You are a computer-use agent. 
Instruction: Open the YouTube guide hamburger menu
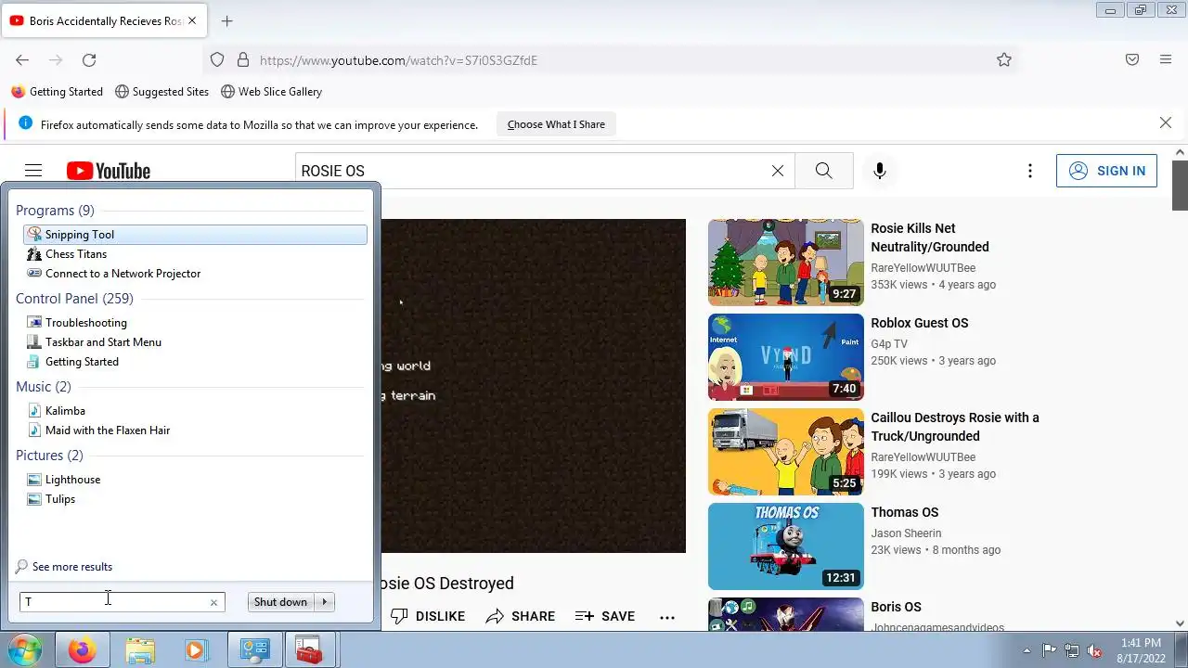click(33, 171)
